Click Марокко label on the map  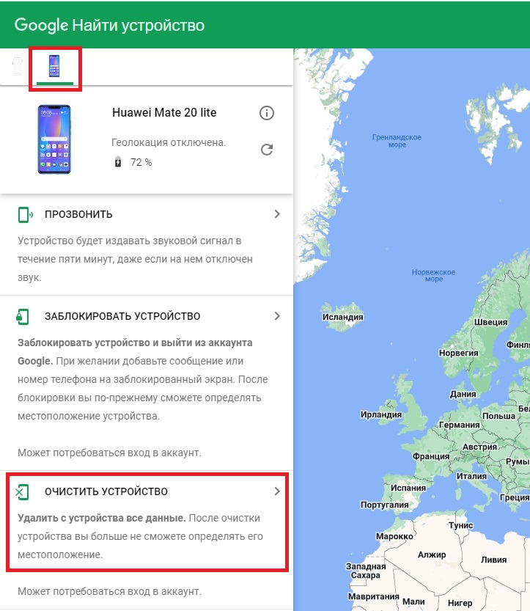coord(394,537)
